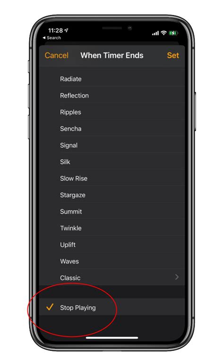The image size is (224, 356).
Task: Select the Stop Playing option
Action: click(x=112, y=307)
